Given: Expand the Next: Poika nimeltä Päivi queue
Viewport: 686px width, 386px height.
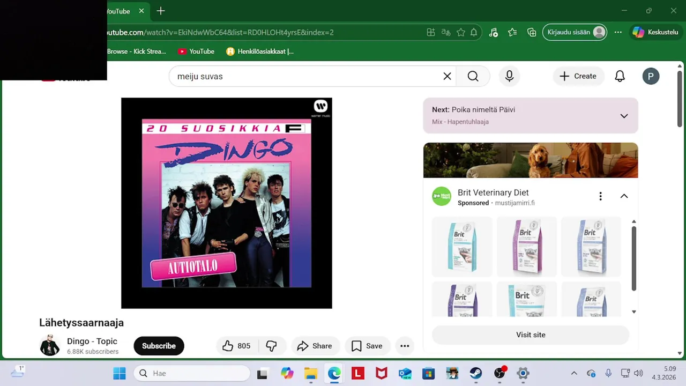Looking at the screenshot, I should 624,116.
